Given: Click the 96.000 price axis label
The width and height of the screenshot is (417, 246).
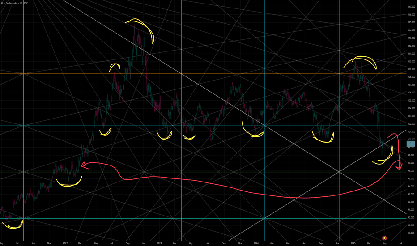Looking at the screenshot, I should (x=412, y=171).
